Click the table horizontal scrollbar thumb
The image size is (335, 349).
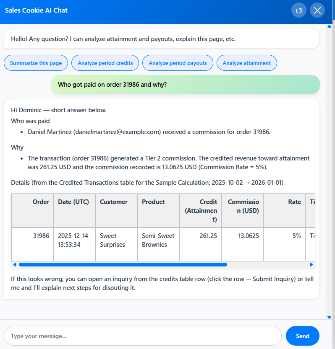(x=123, y=264)
